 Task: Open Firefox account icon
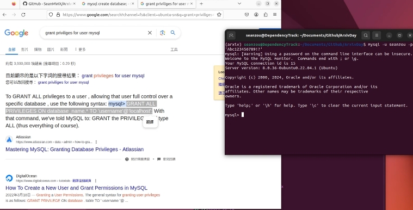point(256,15)
